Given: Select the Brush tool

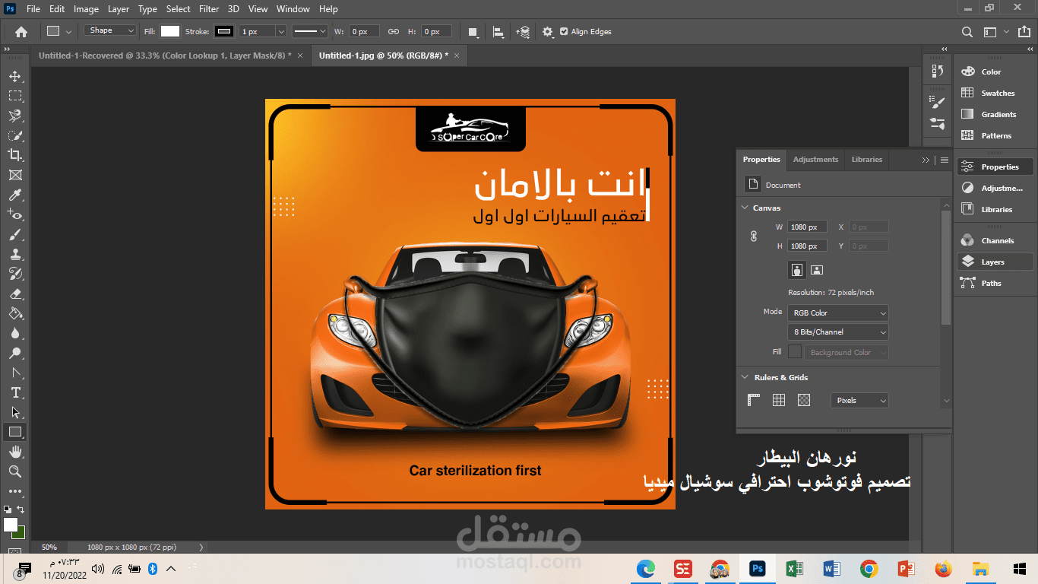Looking at the screenshot, I should (14, 235).
